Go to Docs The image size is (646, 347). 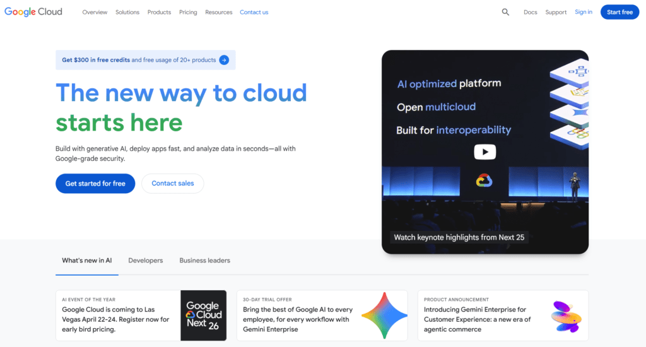[x=530, y=13]
